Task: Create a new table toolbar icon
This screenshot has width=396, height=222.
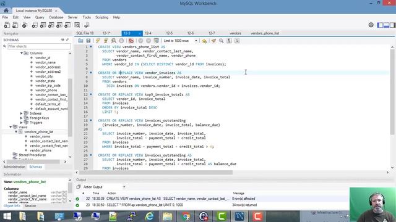Action: coord(43,25)
